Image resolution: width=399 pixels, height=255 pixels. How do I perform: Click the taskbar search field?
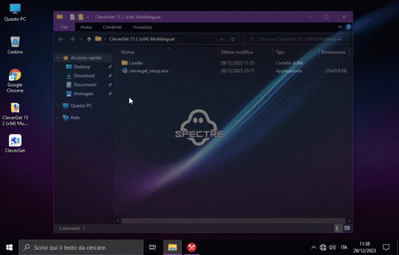pyautogui.click(x=81, y=247)
